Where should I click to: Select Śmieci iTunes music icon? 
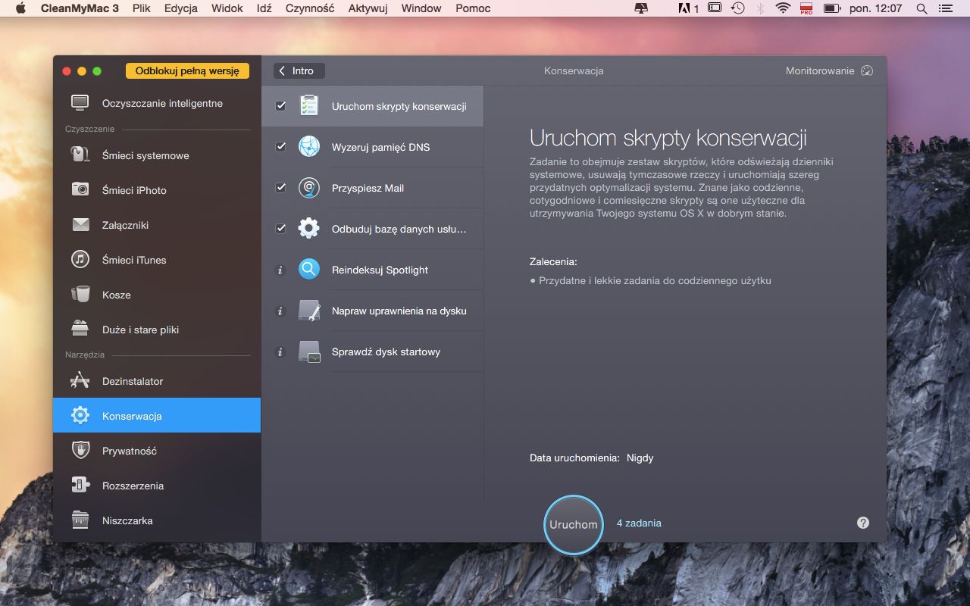tap(80, 260)
